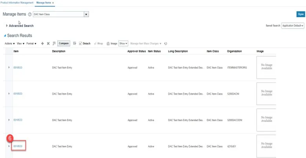Viewport: 306px width, 158px height.
Task: Expand the Advanced Search section
Action: [x=7, y=26]
